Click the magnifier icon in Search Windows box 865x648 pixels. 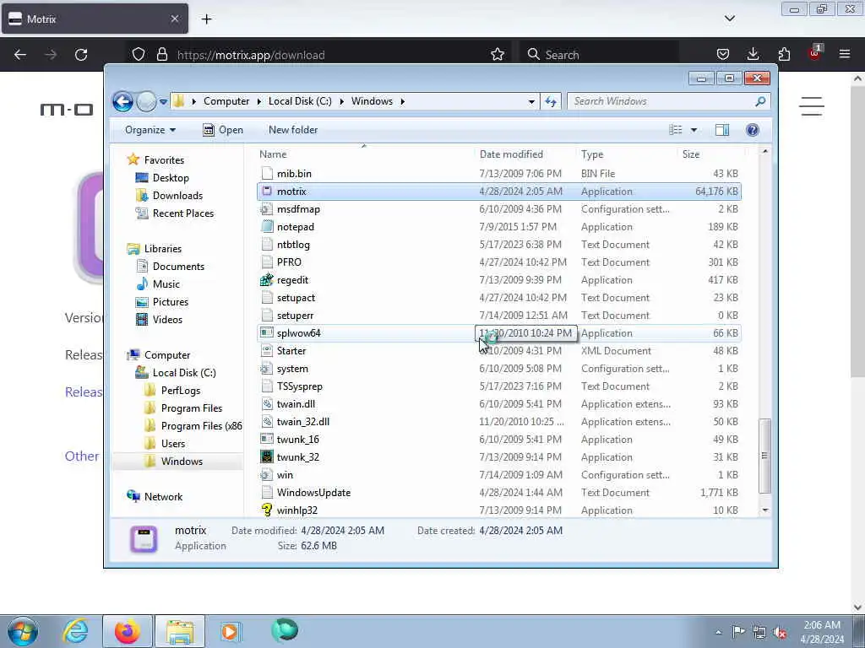761,101
